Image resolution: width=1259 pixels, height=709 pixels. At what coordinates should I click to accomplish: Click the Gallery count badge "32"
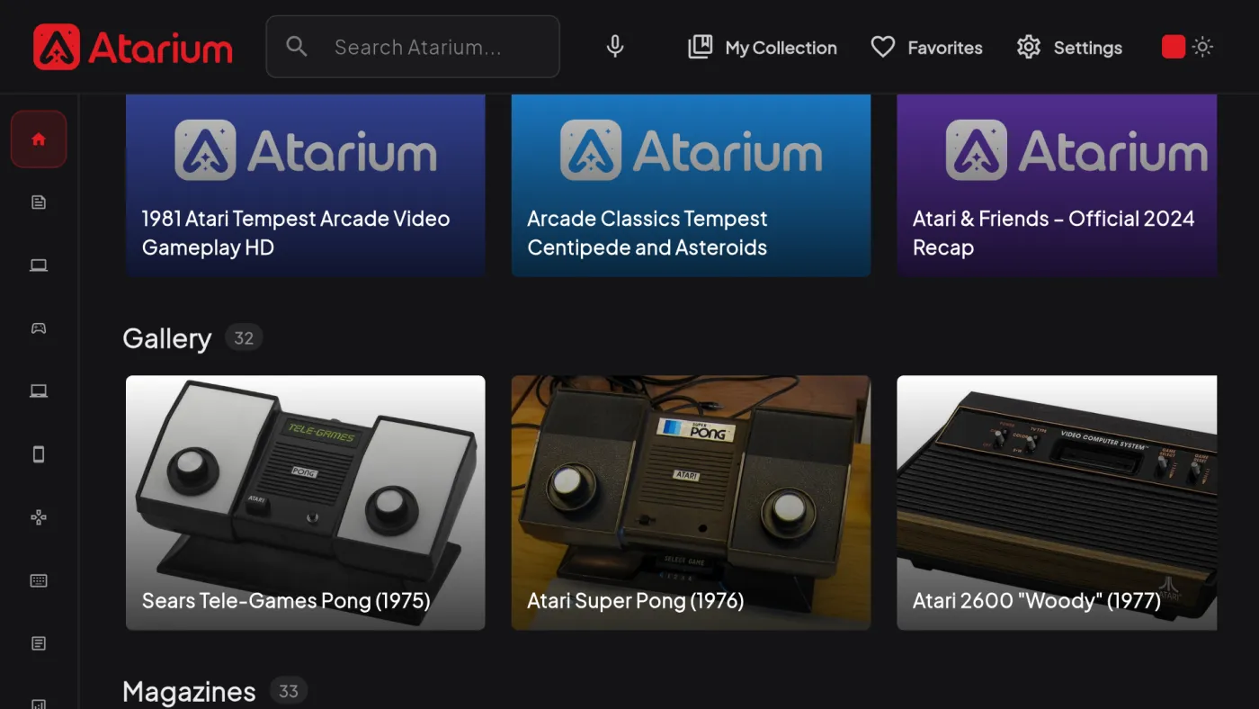(244, 338)
